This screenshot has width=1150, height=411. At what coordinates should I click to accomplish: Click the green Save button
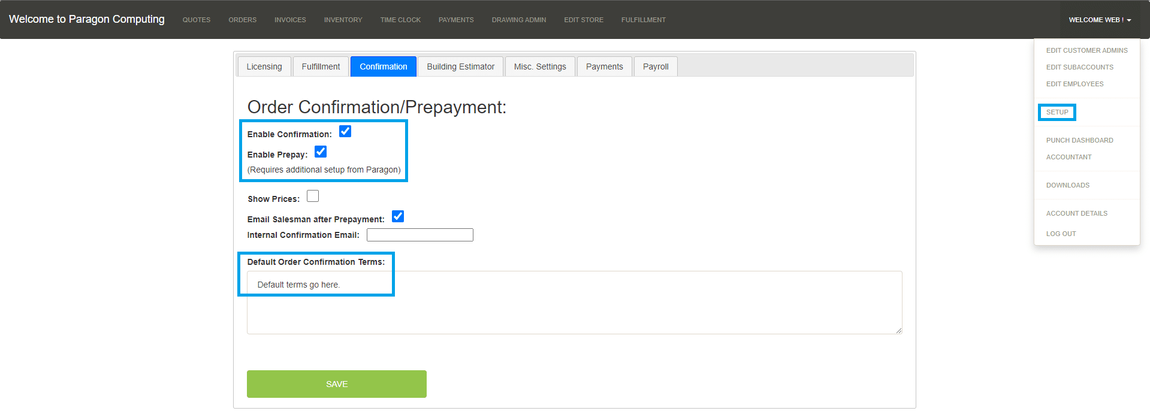pyautogui.click(x=336, y=384)
